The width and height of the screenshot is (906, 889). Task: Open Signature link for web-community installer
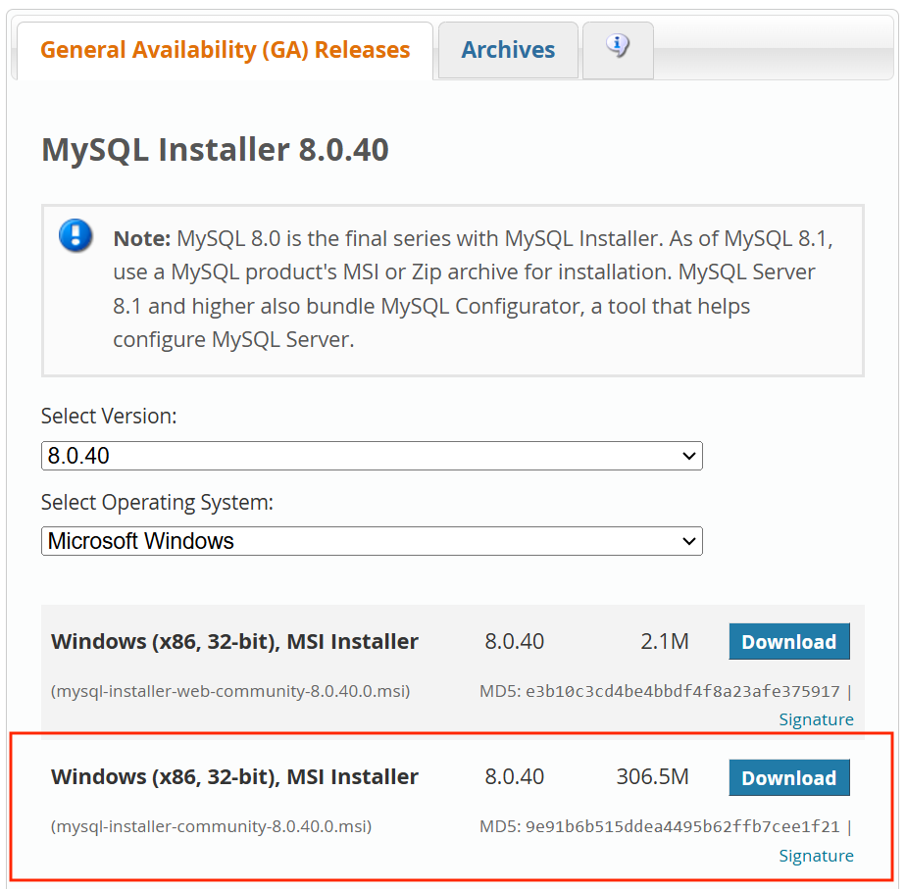click(x=816, y=719)
